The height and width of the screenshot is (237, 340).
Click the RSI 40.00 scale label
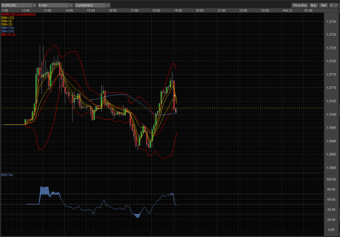331,209
